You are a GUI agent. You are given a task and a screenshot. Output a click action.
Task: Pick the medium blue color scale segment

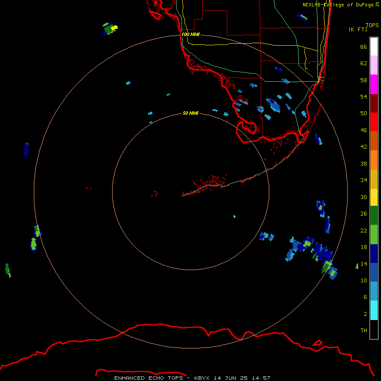tap(374, 272)
